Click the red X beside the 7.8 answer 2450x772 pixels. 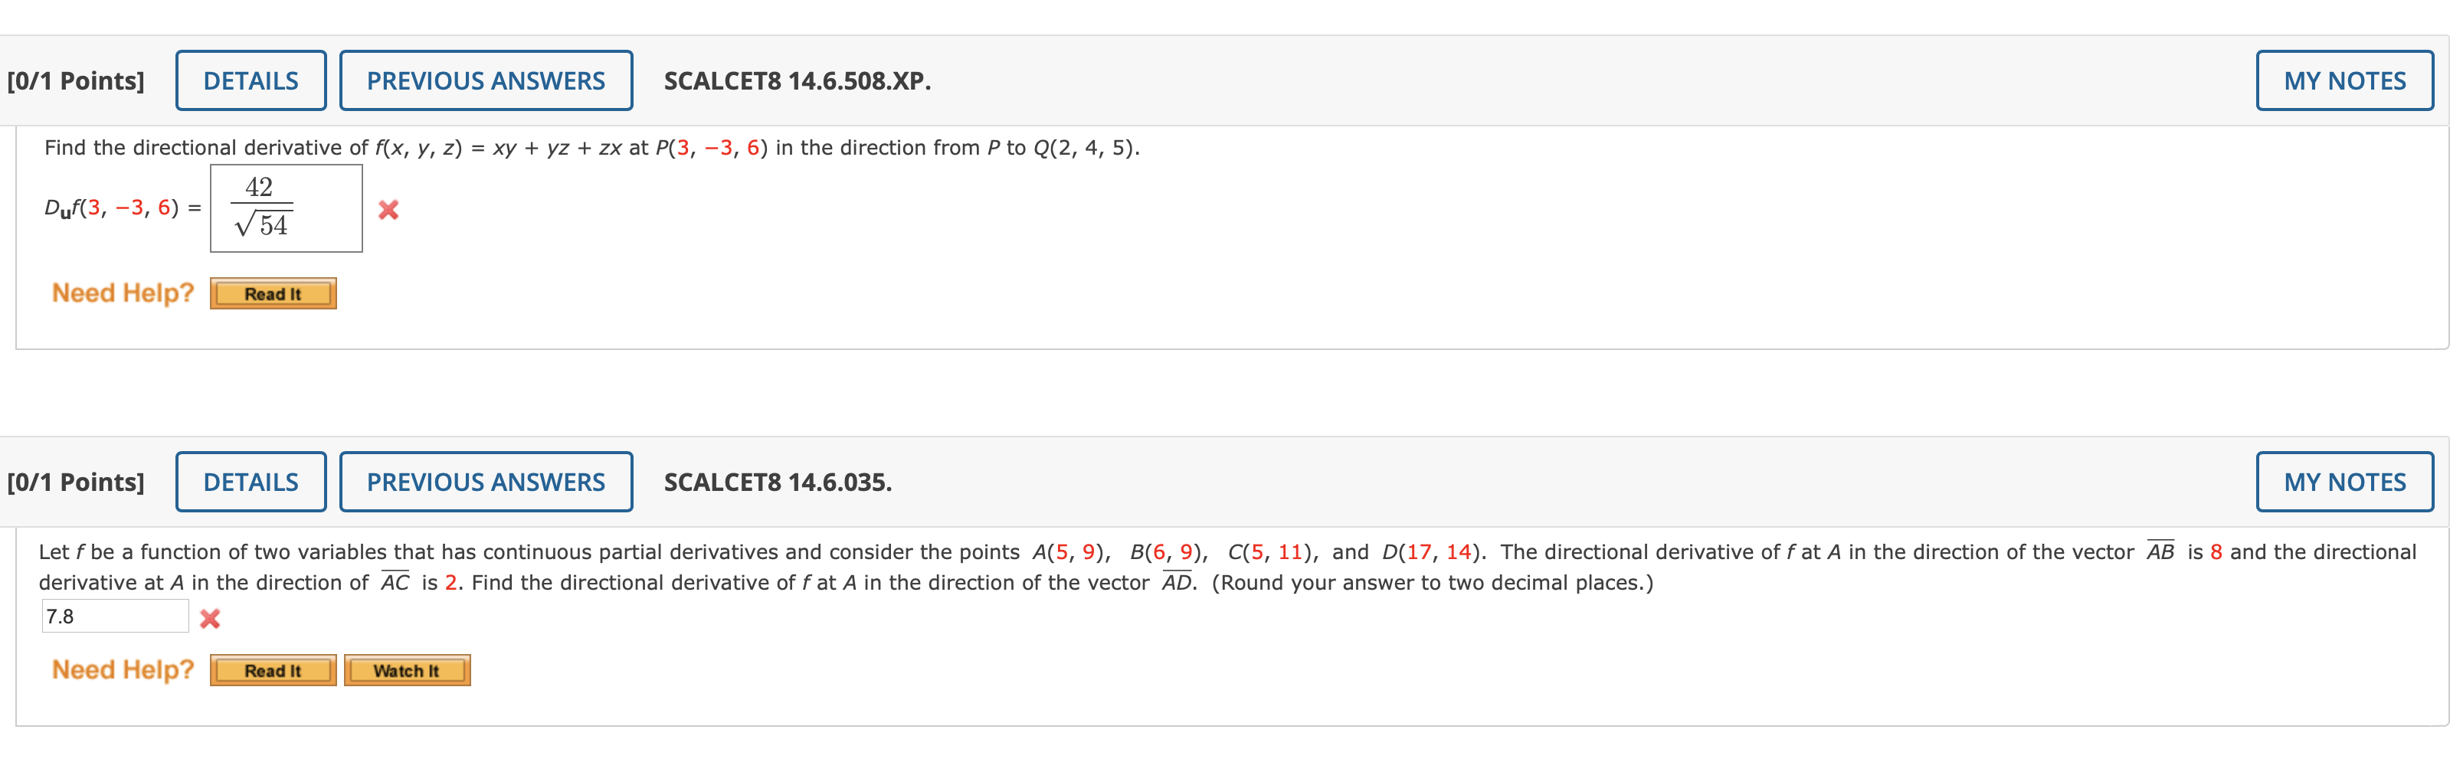(x=211, y=618)
